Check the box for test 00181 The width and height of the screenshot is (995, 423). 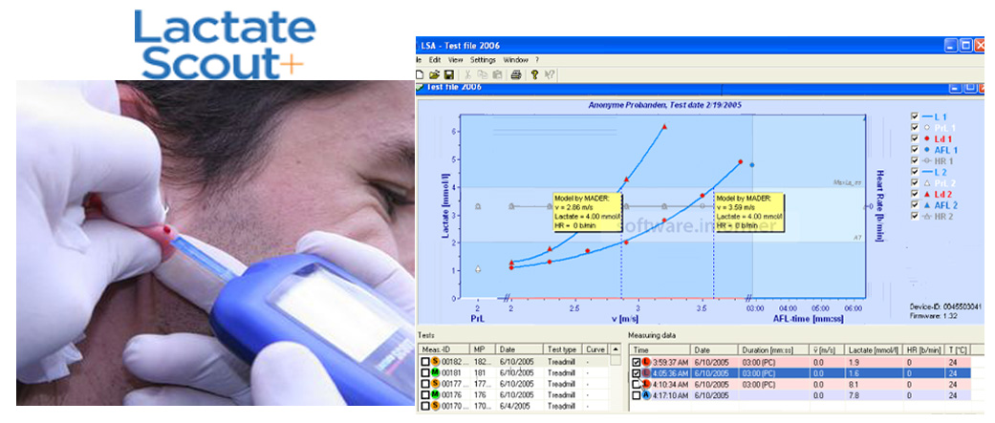(x=425, y=373)
